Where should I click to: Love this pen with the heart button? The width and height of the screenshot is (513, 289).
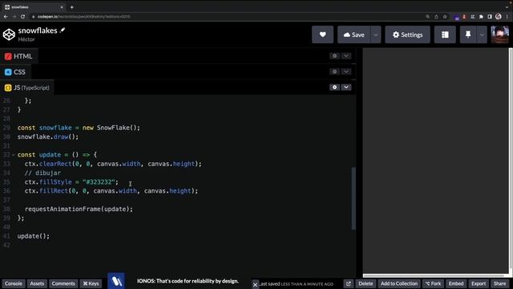point(322,35)
